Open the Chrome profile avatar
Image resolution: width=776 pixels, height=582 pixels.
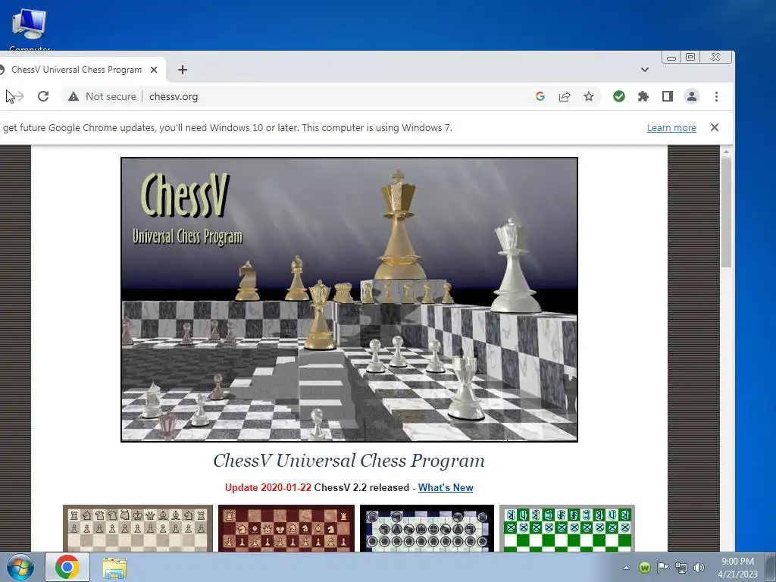tap(691, 96)
